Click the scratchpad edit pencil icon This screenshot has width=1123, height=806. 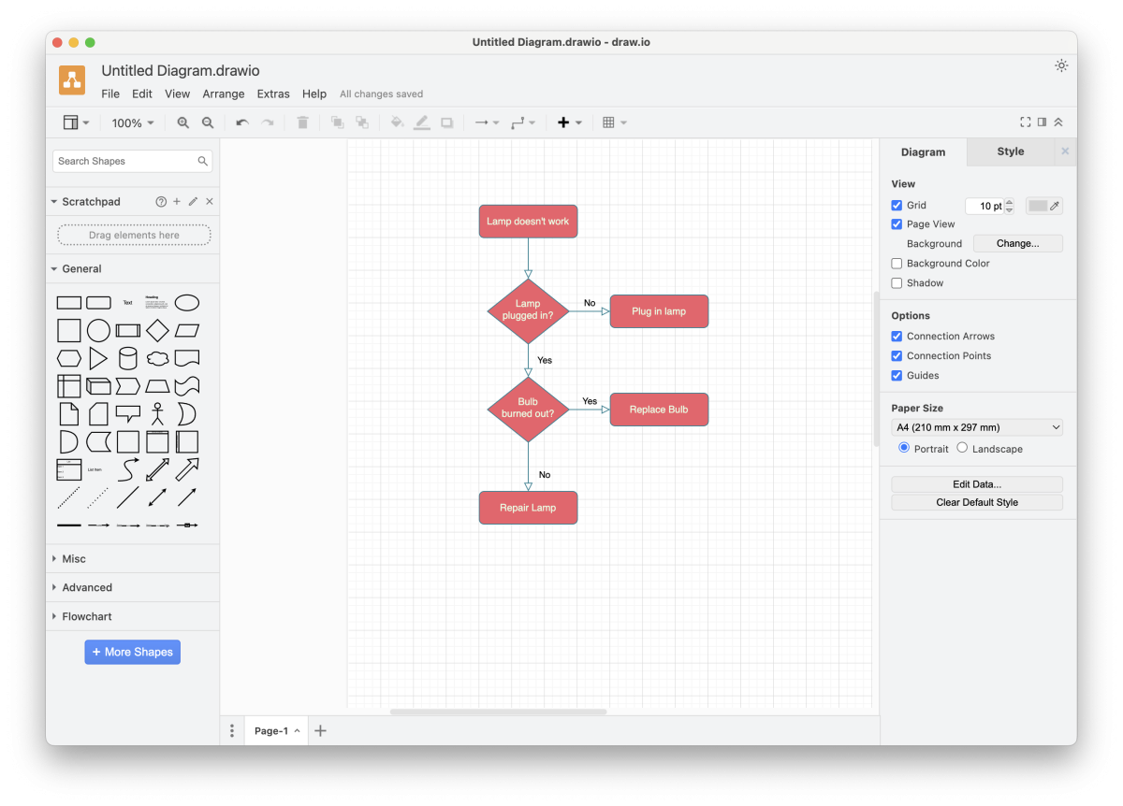point(193,202)
